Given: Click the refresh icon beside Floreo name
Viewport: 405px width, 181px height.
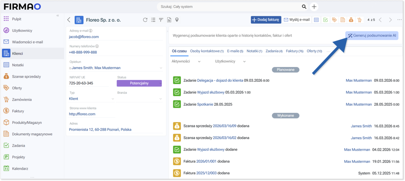Looking at the screenshot, I should (x=145, y=20).
